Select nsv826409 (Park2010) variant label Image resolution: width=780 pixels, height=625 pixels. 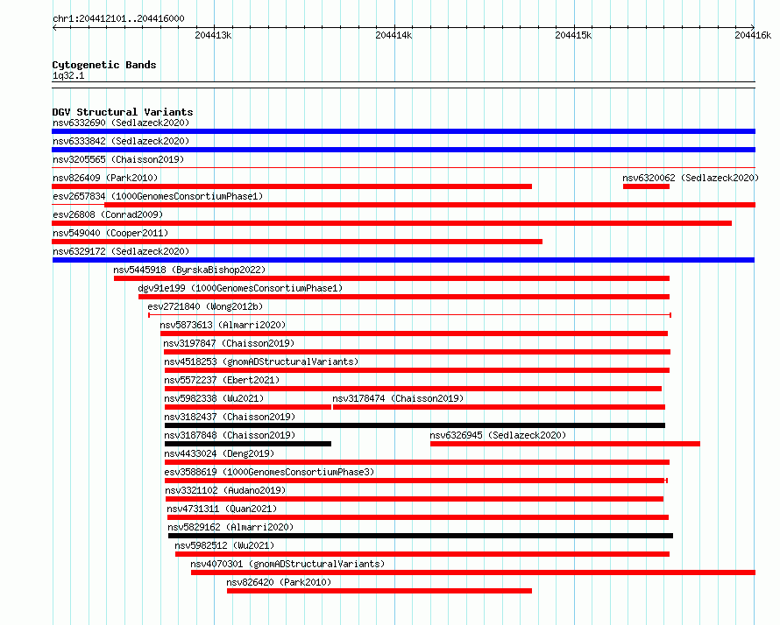105,178
